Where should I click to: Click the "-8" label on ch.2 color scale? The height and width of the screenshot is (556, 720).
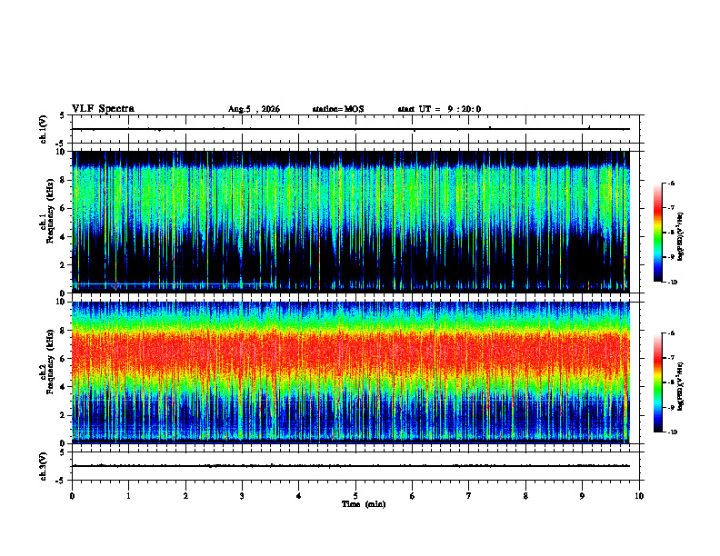click(x=671, y=382)
